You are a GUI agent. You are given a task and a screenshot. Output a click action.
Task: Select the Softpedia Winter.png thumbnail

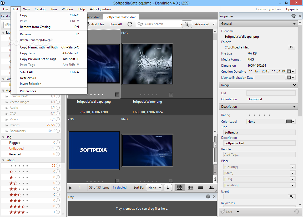pos(148,64)
